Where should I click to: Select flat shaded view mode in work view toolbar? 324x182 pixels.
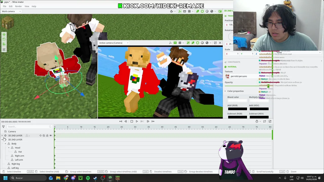tap(202, 11)
